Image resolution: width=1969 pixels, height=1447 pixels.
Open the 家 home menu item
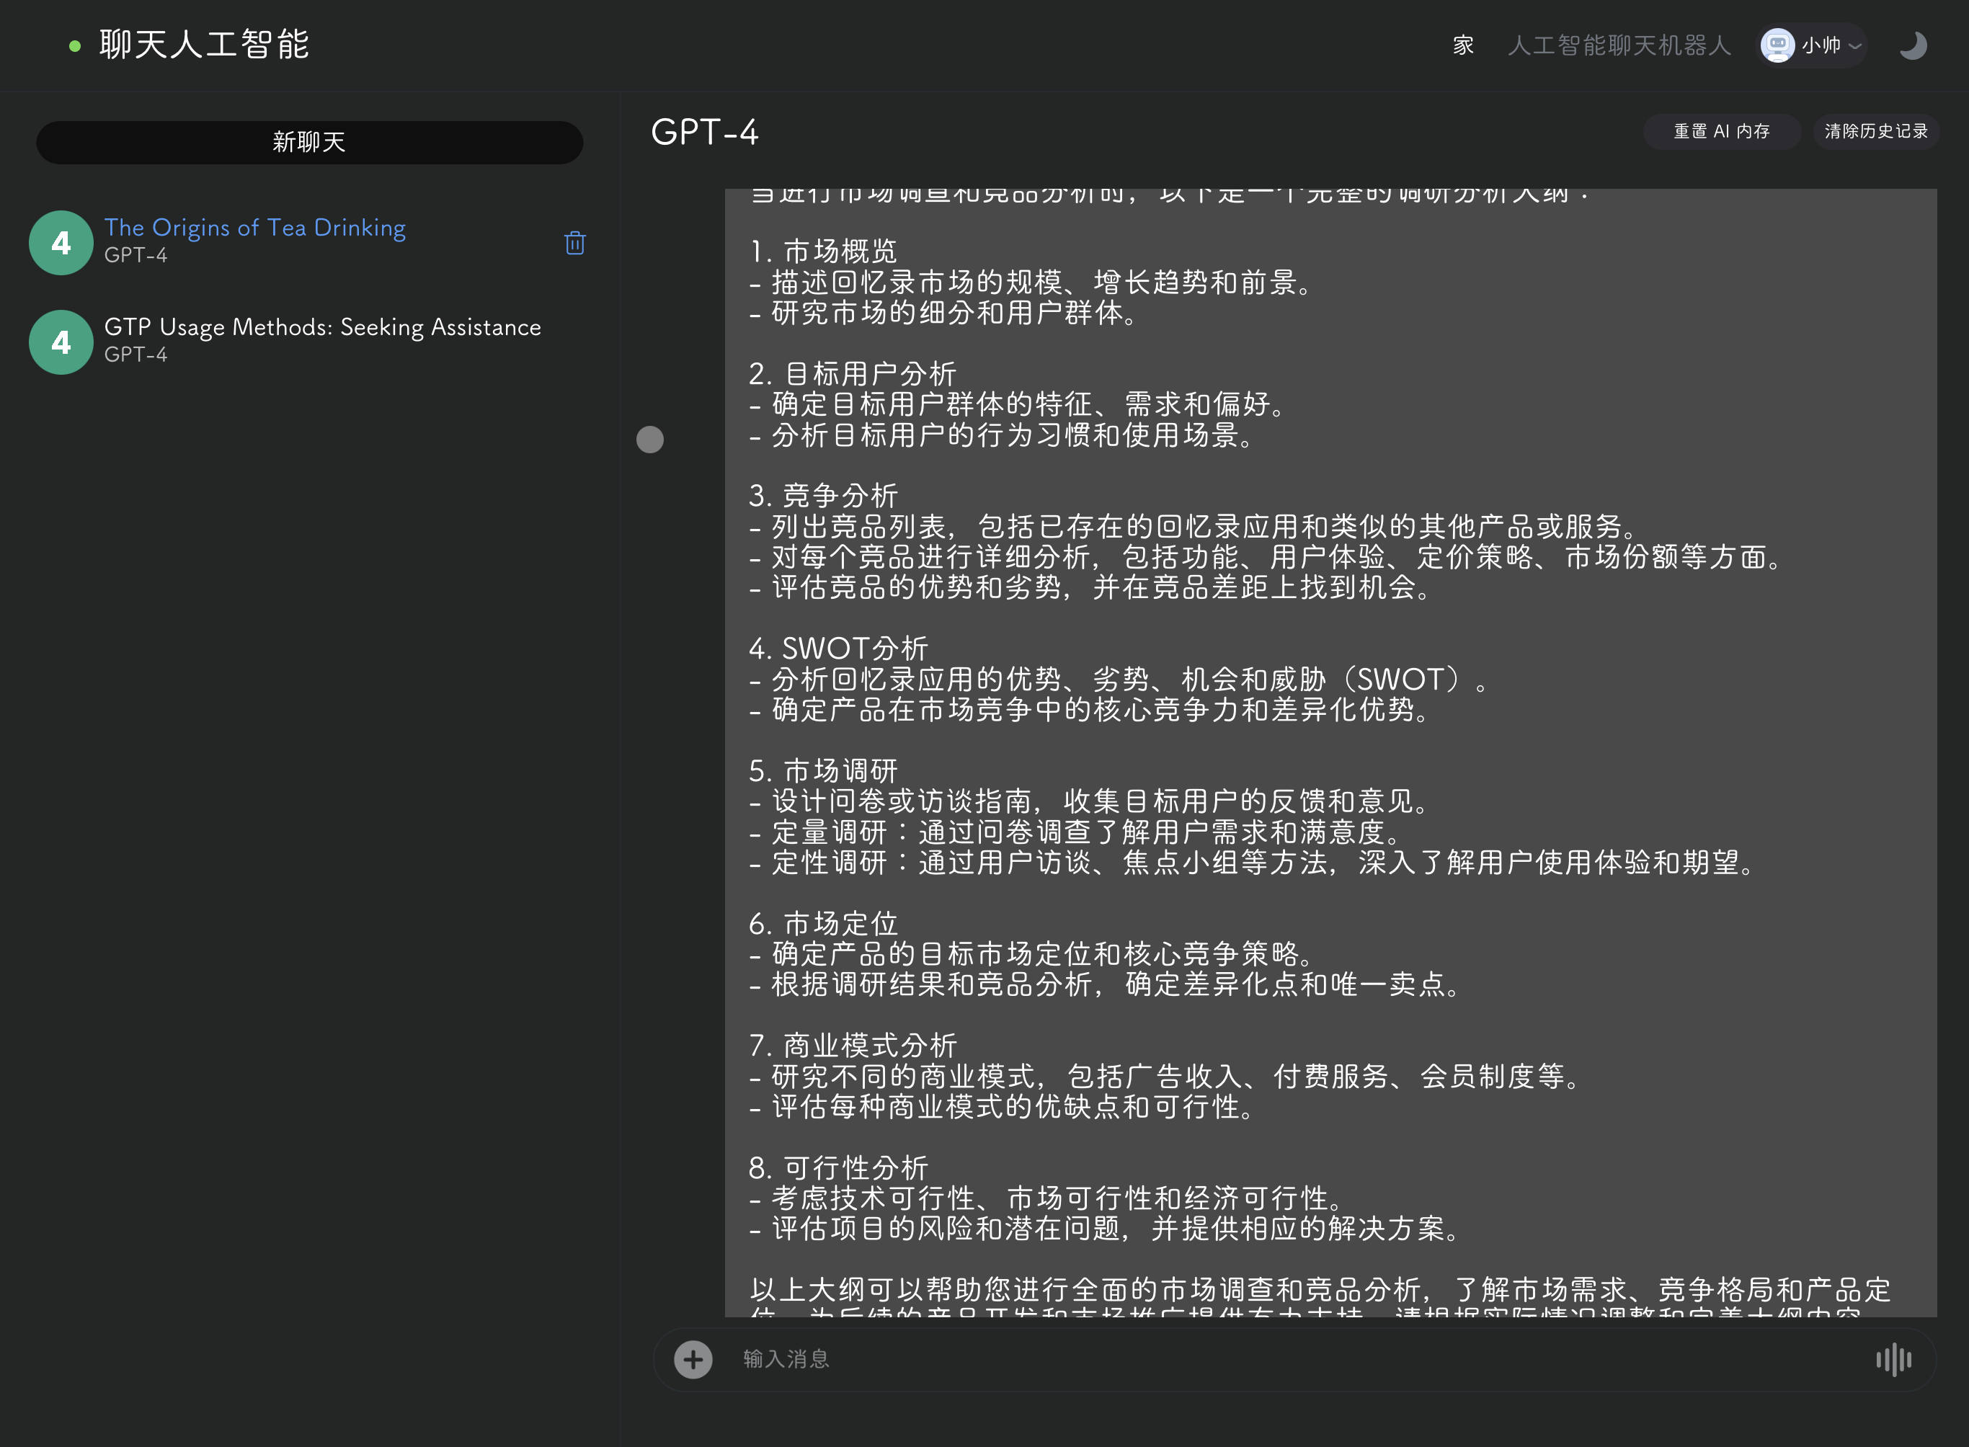pyautogui.click(x=1463, y=45)
